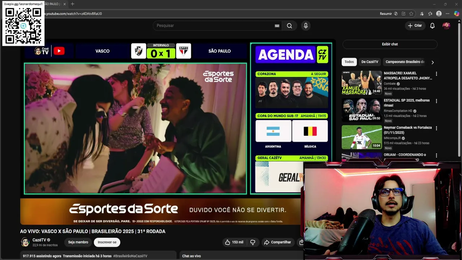Open CazéTV channel avatar below video
The width and height of the screenshot is (462, 260).
25,242
